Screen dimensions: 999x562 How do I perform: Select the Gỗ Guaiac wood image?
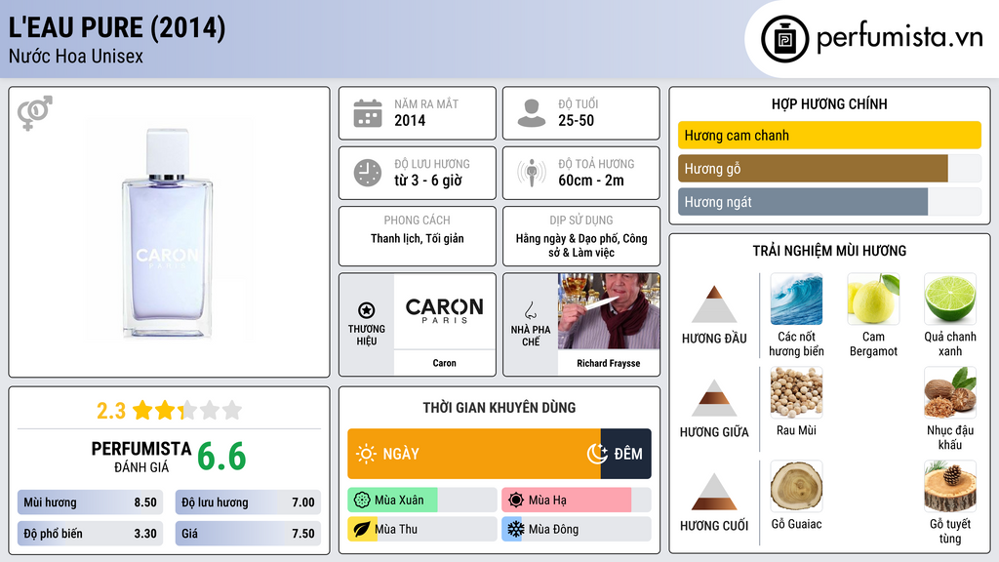pyautogui.click(x=796, y=486)
